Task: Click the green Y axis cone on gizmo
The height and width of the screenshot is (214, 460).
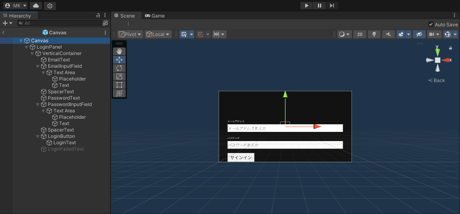Action: point(437,53)
